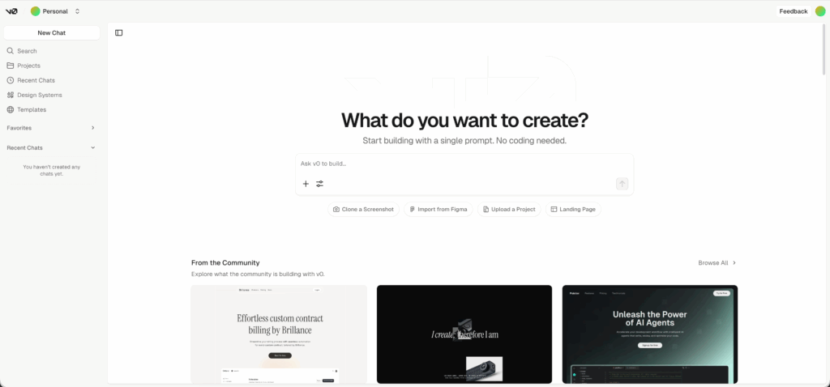
Task: Open prompt settings sliders icon
Action: 319,184
